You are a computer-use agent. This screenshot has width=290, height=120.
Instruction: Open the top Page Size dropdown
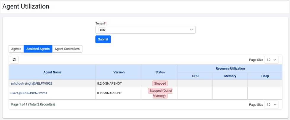[271, 60]
